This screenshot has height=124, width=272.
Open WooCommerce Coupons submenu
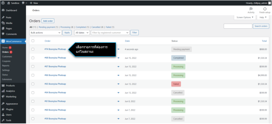pos(6,61)
